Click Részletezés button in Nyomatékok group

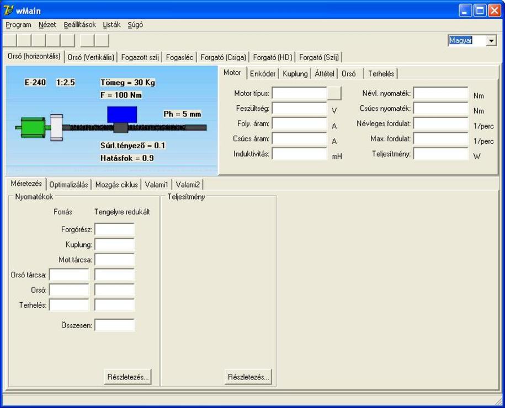pyautogui.click(x=127, y=377)
